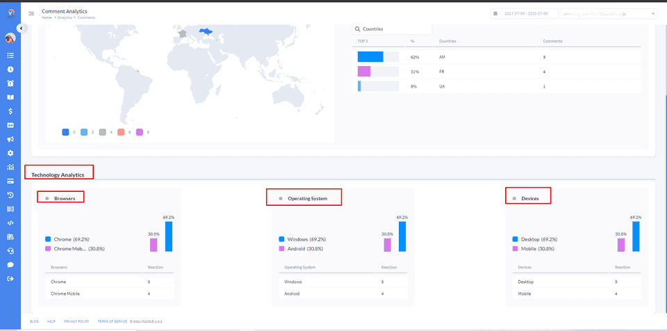Image resolution: width=667 pixels, height=331 pixels.
Task: Toggle the Chrome legend item in Browsers
Action: 67,239
